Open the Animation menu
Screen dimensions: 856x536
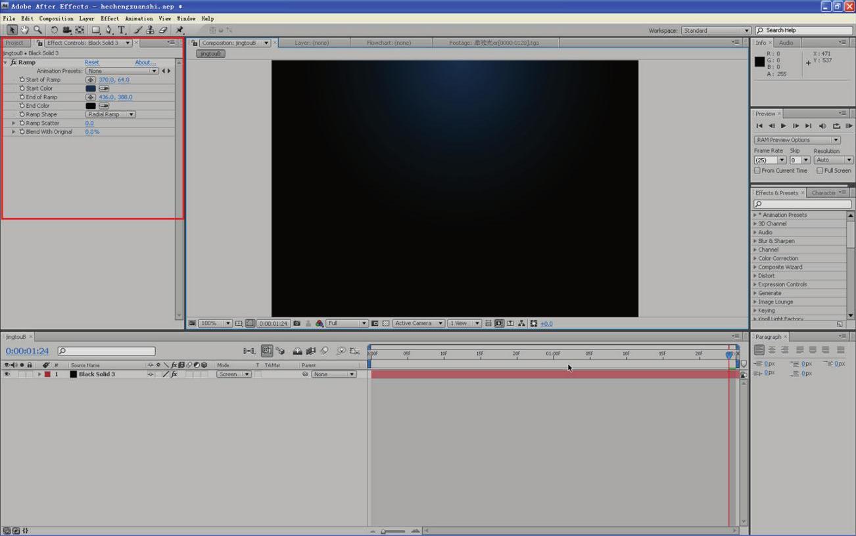pos(139,18)
